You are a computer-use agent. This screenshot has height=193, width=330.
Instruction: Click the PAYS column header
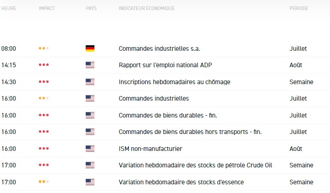tap(91, 9)
